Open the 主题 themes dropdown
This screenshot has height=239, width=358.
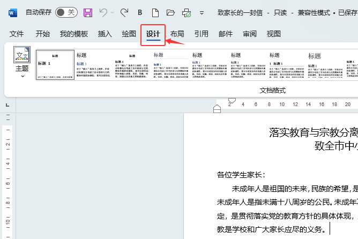pos(22,62)
